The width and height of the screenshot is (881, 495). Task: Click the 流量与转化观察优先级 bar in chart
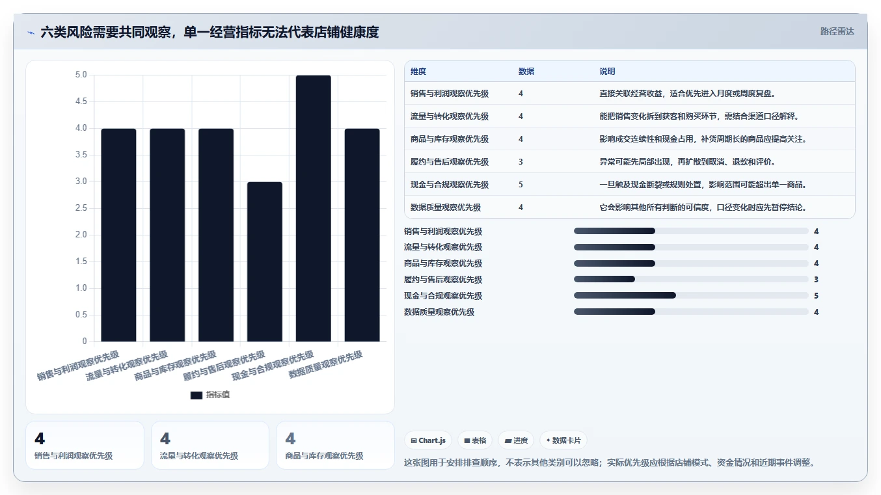pos(167,235)
